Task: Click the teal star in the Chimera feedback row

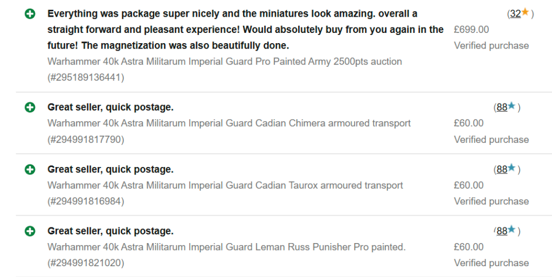Action: tap(512, 106)
